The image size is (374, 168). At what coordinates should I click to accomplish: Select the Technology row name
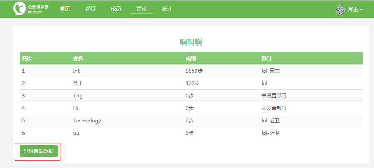(87, 121)
